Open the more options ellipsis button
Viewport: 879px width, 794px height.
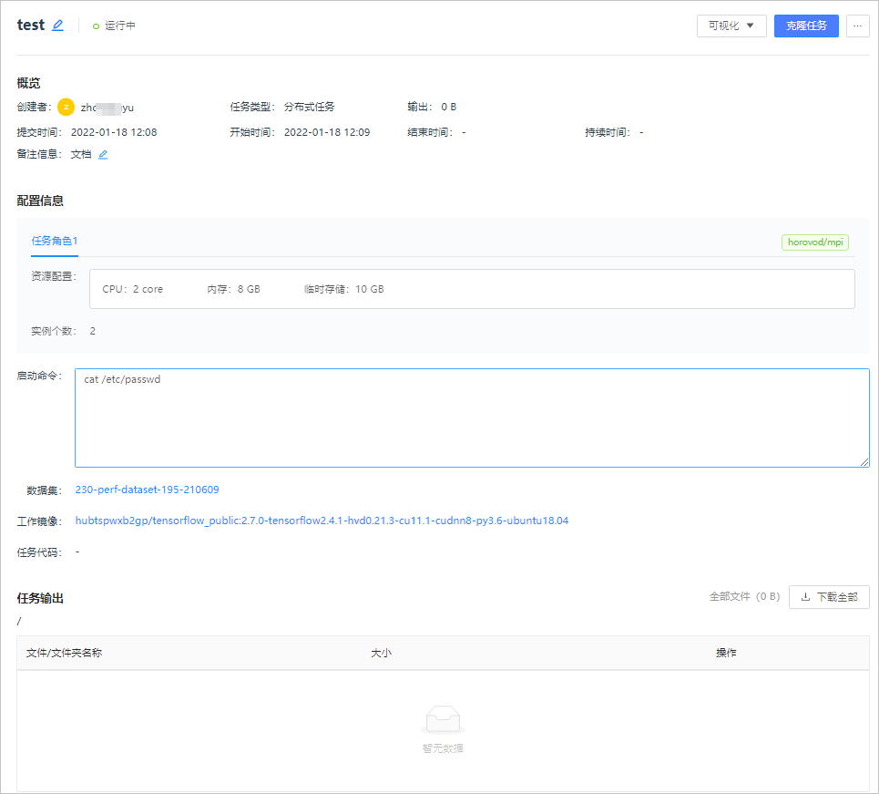(x=858, y=26)
